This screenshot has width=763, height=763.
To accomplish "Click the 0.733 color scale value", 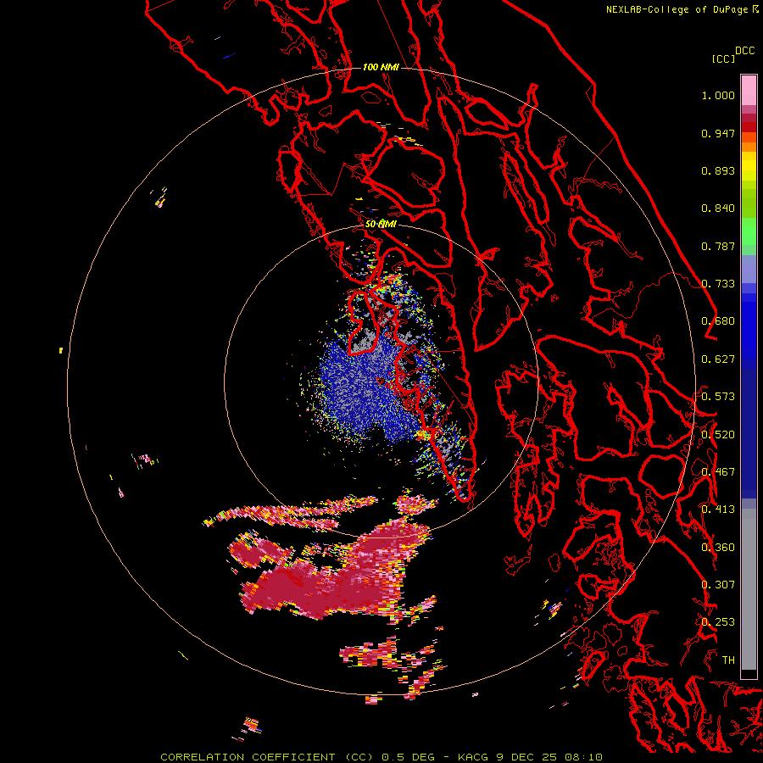I will (718, 284).
